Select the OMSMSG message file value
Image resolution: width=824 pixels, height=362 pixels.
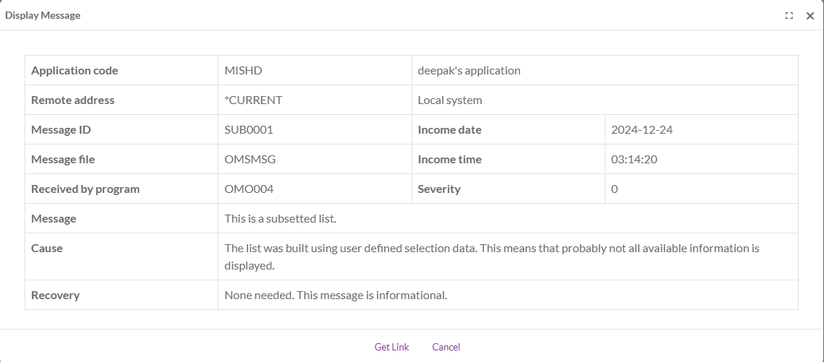pyautogui.click(x=250, y=160)
